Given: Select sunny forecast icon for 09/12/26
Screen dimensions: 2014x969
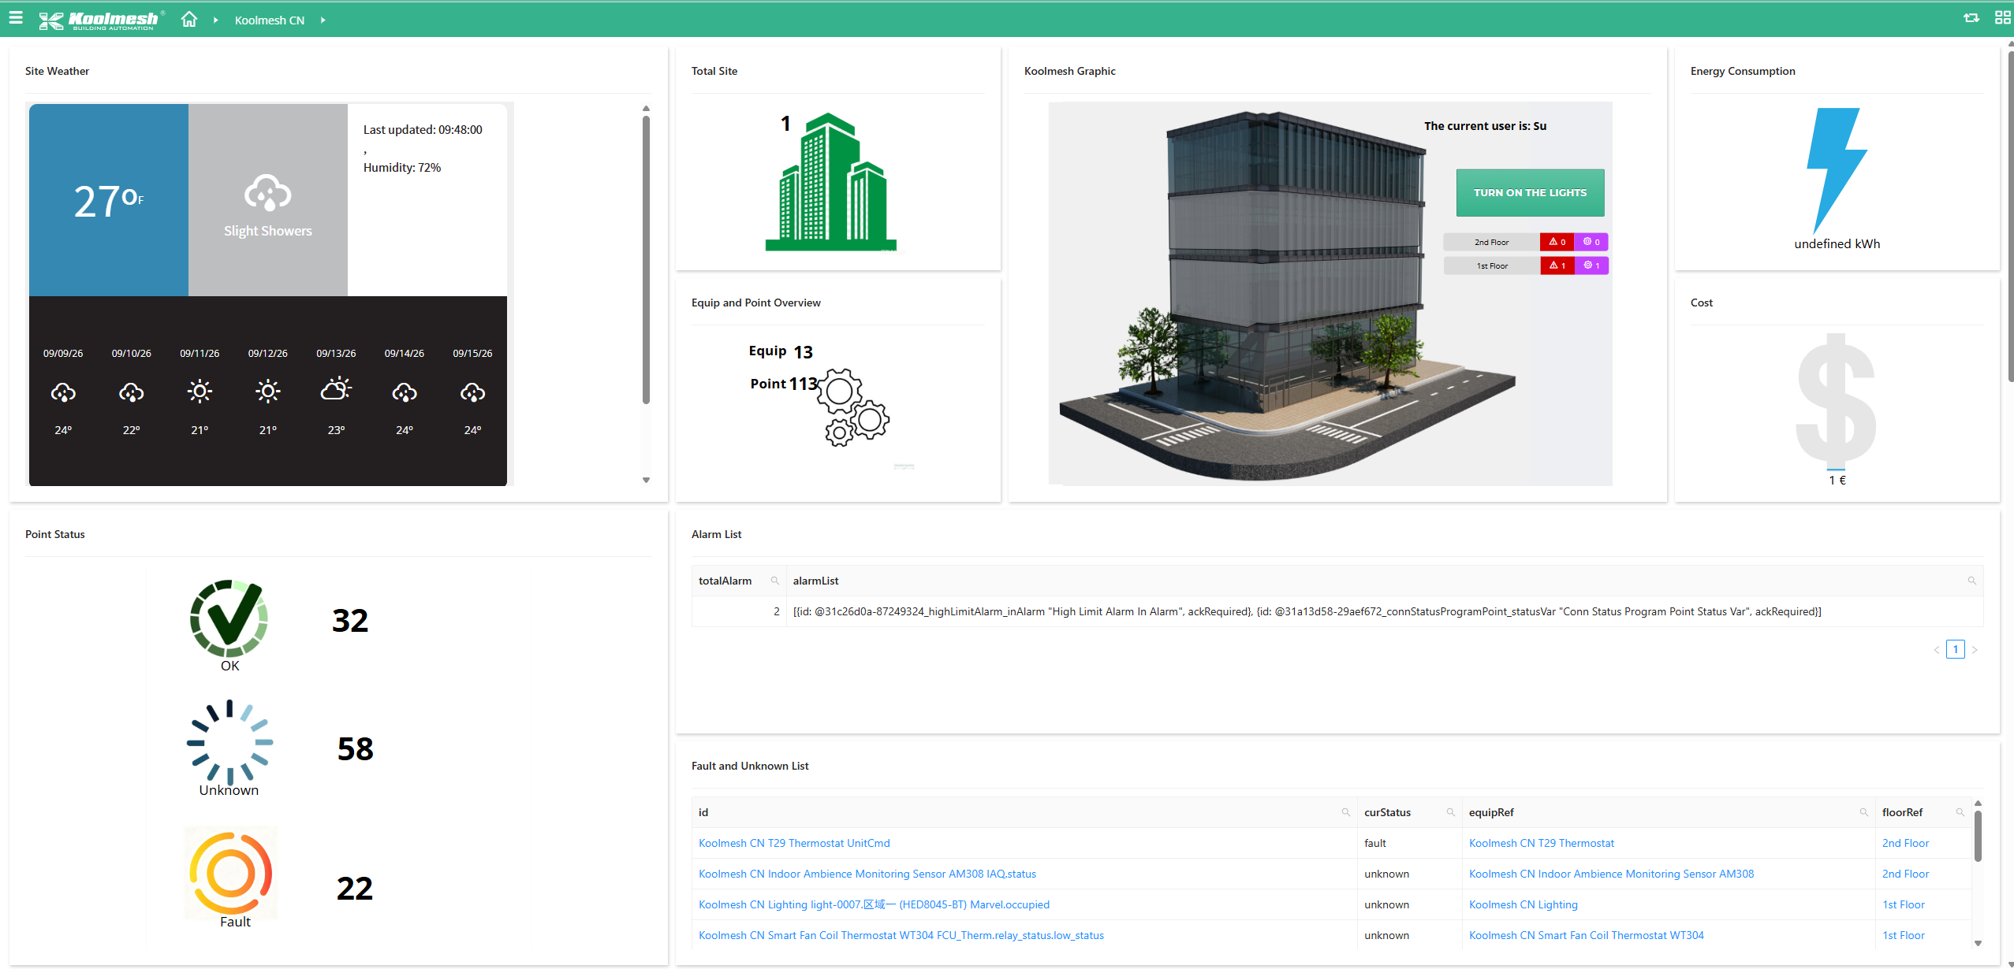Looking at the screenshot, I should click(268, 392).
